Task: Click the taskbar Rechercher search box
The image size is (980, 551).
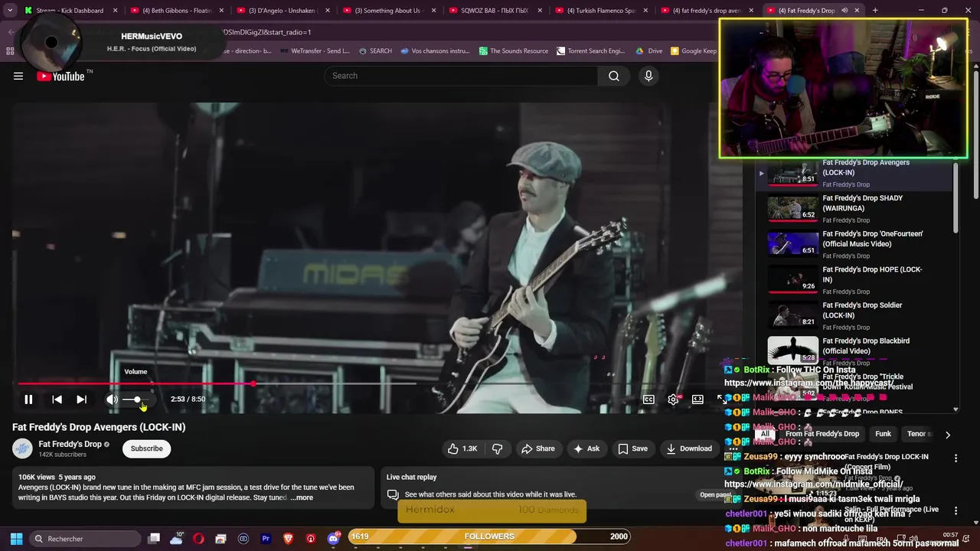Action: 84,539
